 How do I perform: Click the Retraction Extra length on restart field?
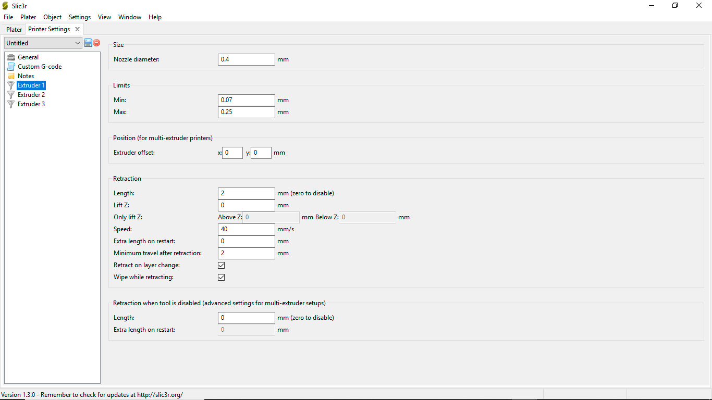[246, 241]
